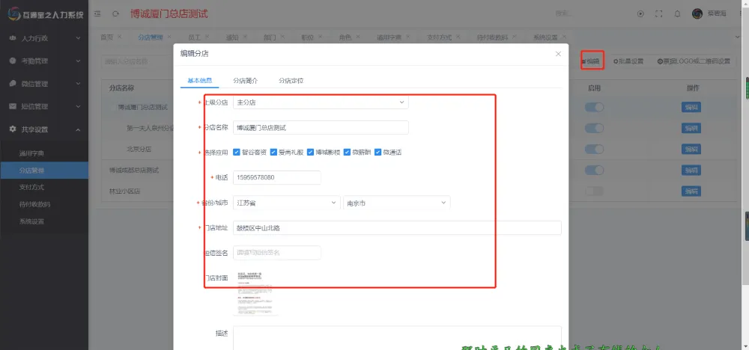Screen dimensions: 749x350
Task: Open the 上级分店 dropdown
Action: [x=320, y=102]
